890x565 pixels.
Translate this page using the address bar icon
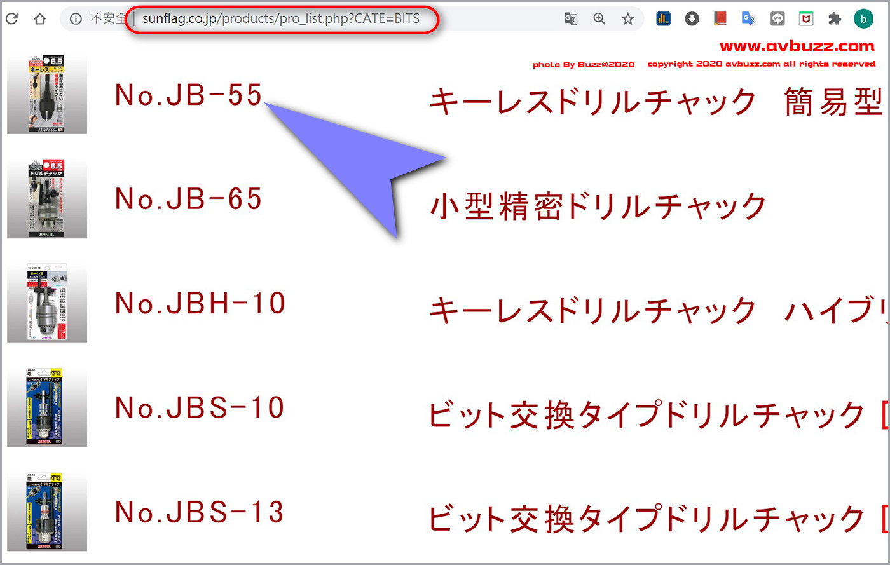(571, 19)
